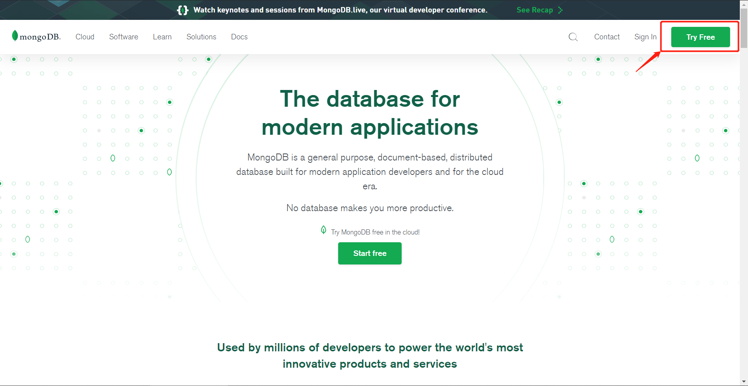Image resolution: width=748 pixels, height=386 pixels.
Task: Click the heading The database for modern applications
Action: [370, 113]
